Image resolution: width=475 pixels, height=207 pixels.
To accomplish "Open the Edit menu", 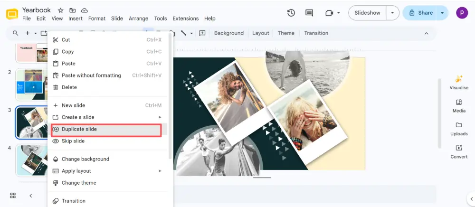I will point(41,19).
